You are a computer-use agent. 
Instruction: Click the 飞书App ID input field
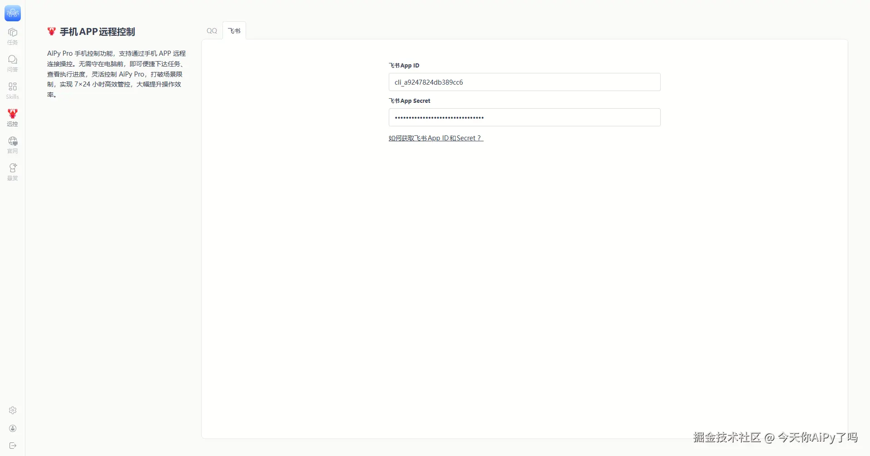click(524, 82)
